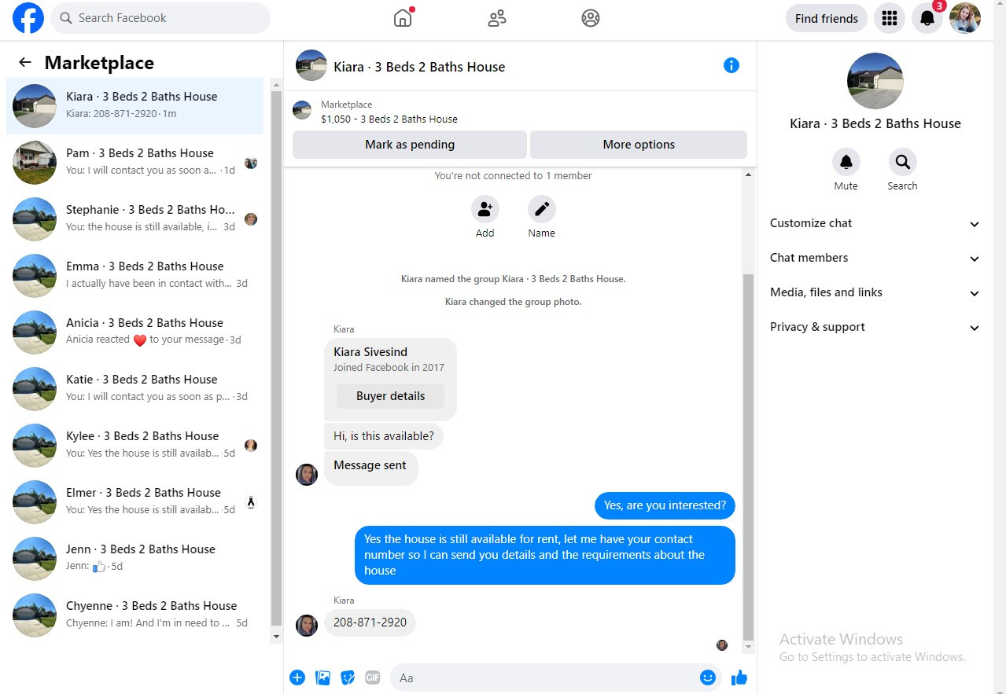
Task: Click the large house photo in right panel
Action: click(875, 81)
